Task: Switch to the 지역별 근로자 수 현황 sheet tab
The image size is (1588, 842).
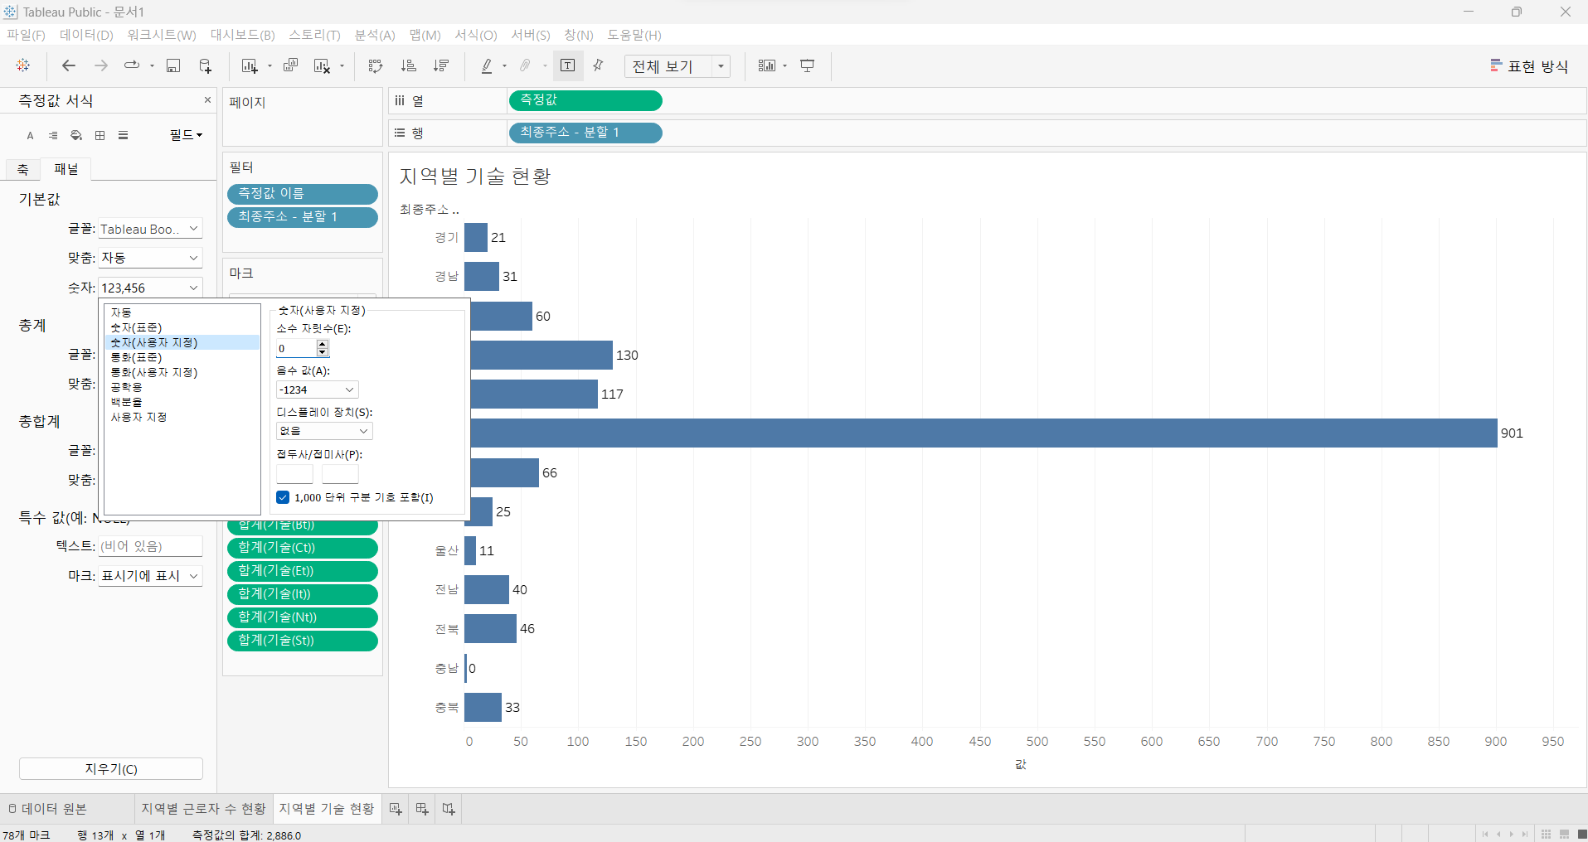Action: [203, 809]
